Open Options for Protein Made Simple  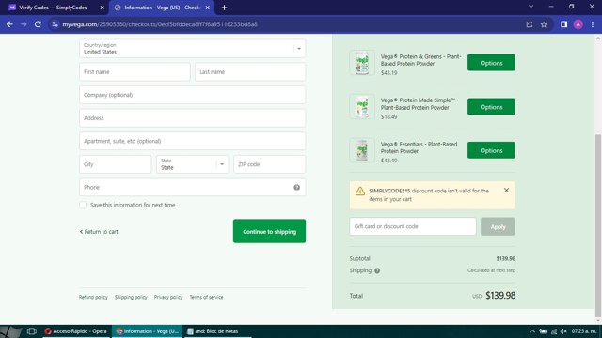point(491,106)
